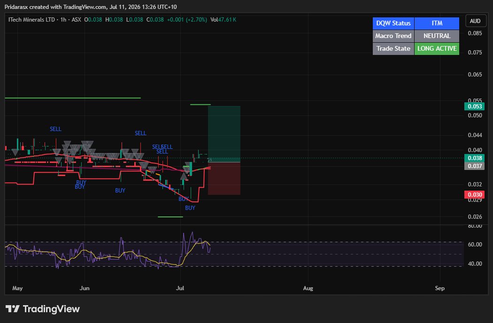The image size is (493, 323).
Task: Click the Jul label on time axis
Action: [x=180, y=288]
